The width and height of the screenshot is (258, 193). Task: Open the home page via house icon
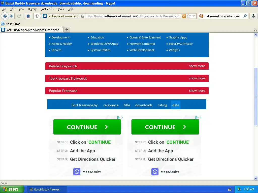[28, 16]
